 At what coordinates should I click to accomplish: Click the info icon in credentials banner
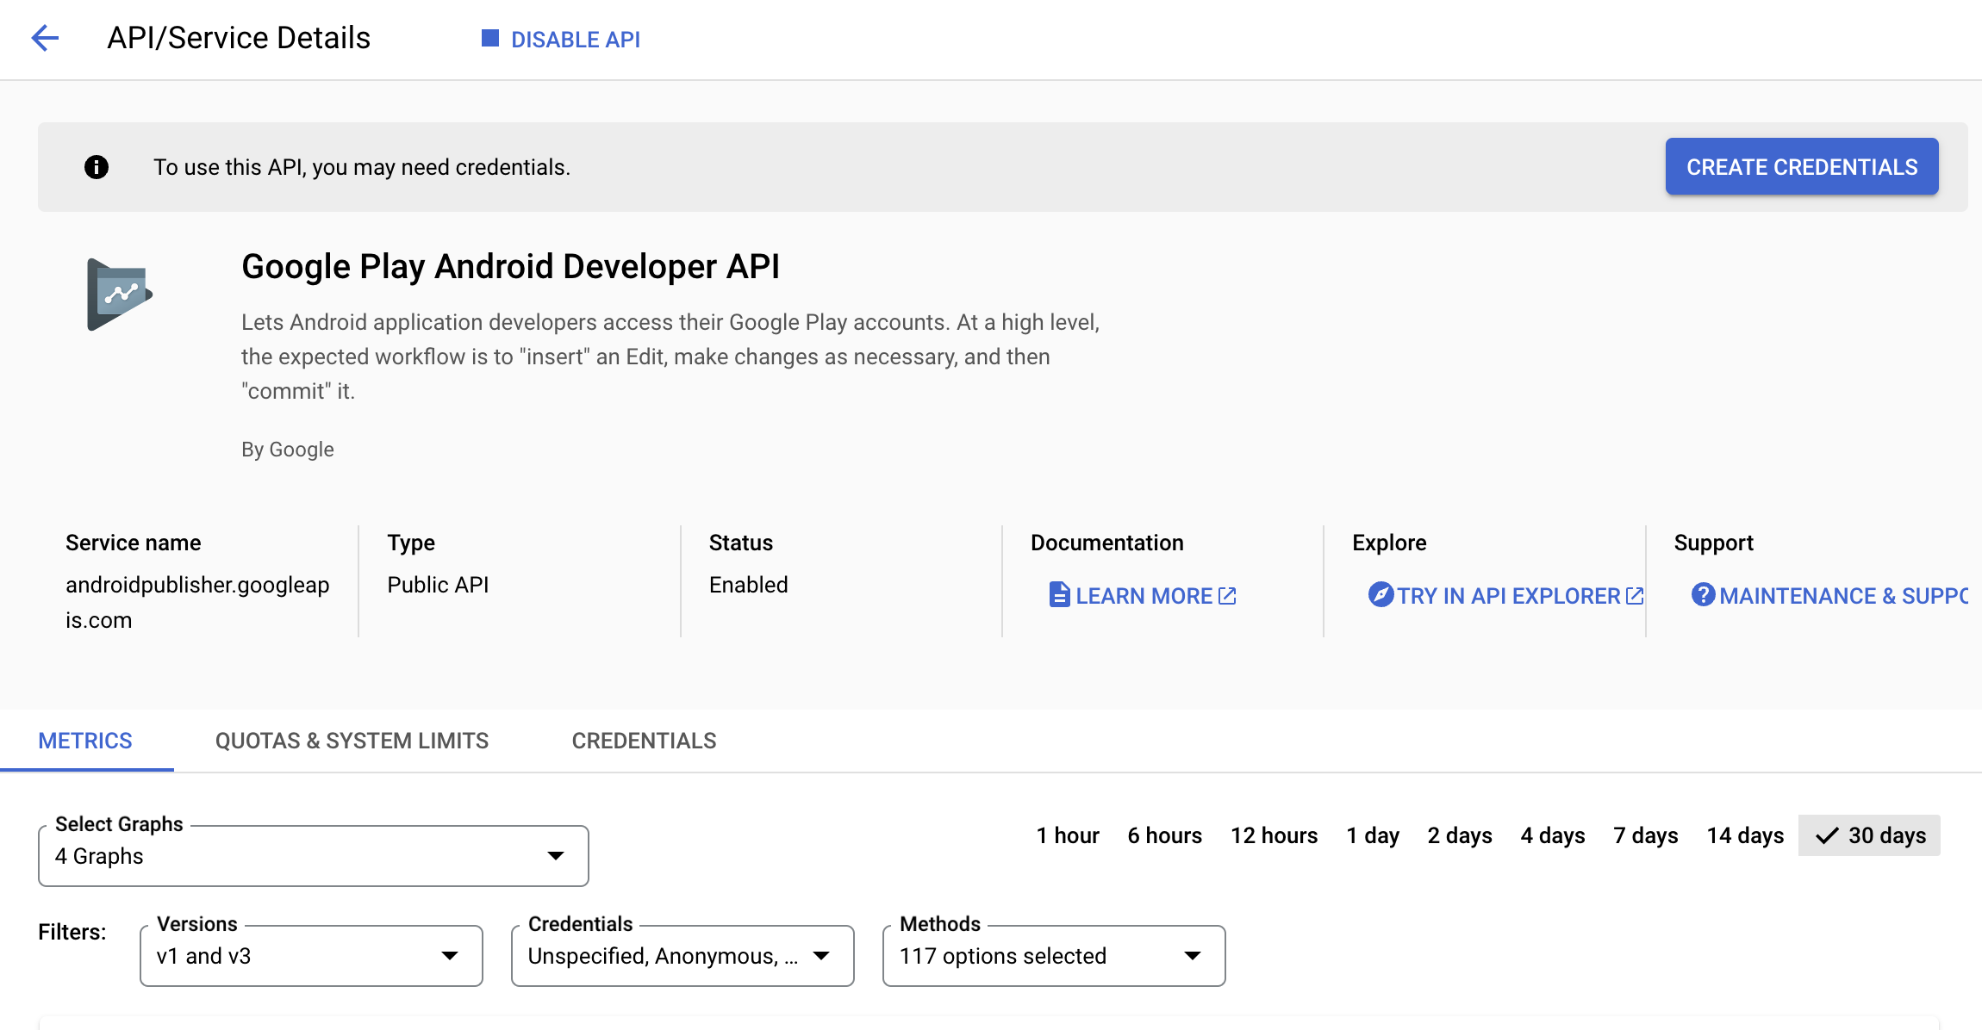tap(97, 167)
